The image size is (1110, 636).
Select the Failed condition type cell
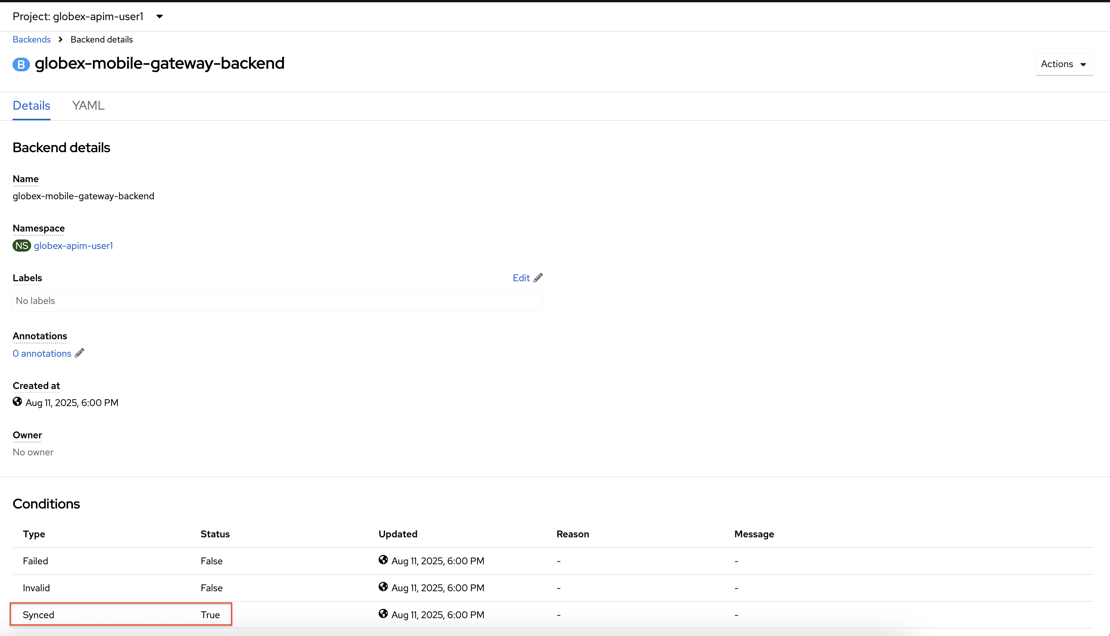35,561
